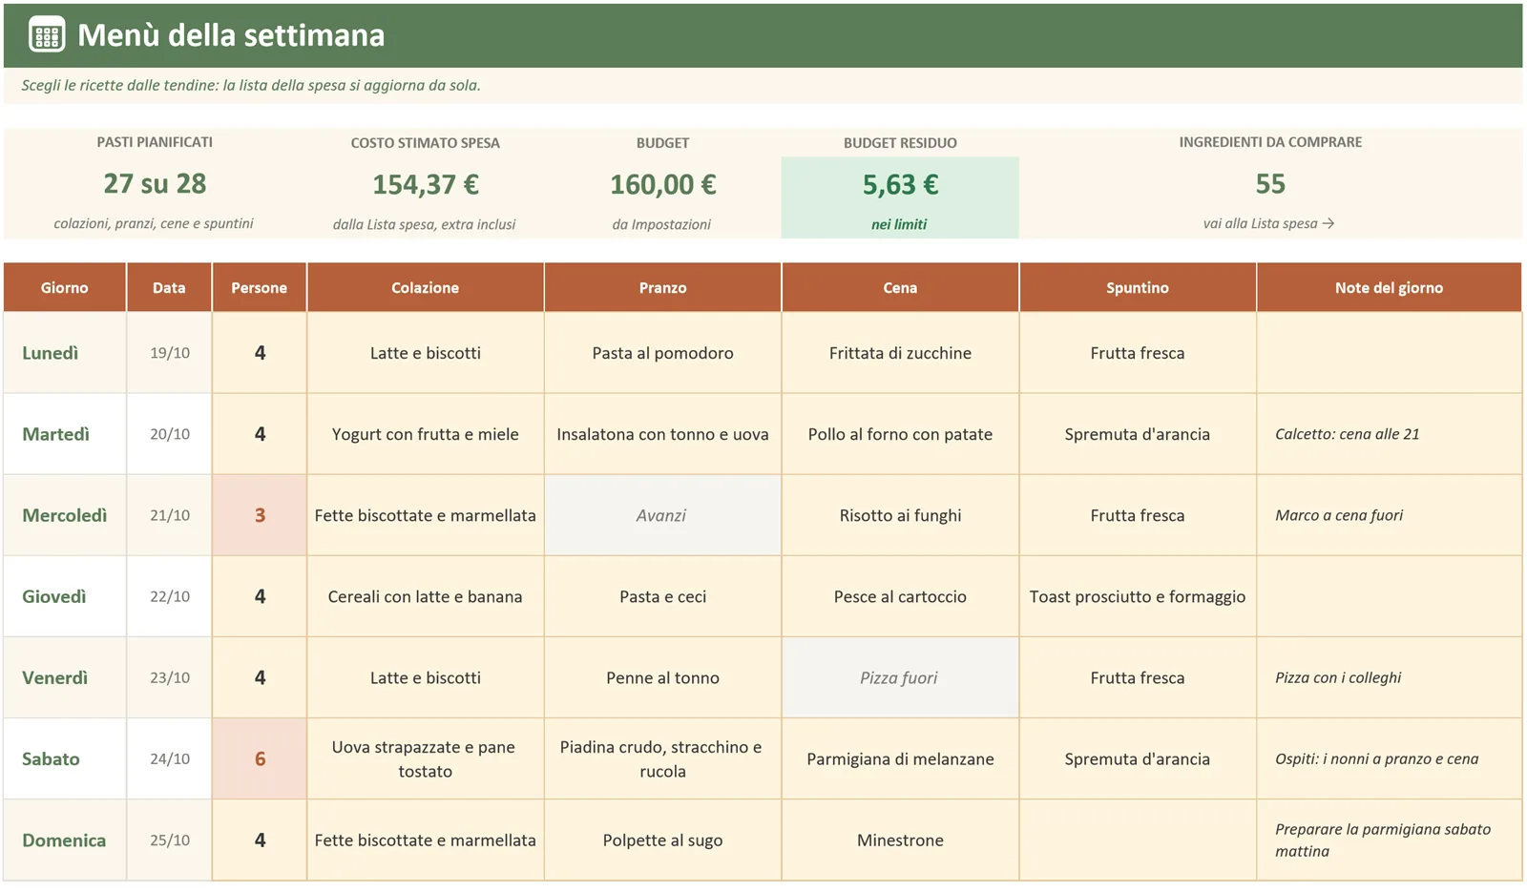Click the date 19/10 cell

[170, 353]
